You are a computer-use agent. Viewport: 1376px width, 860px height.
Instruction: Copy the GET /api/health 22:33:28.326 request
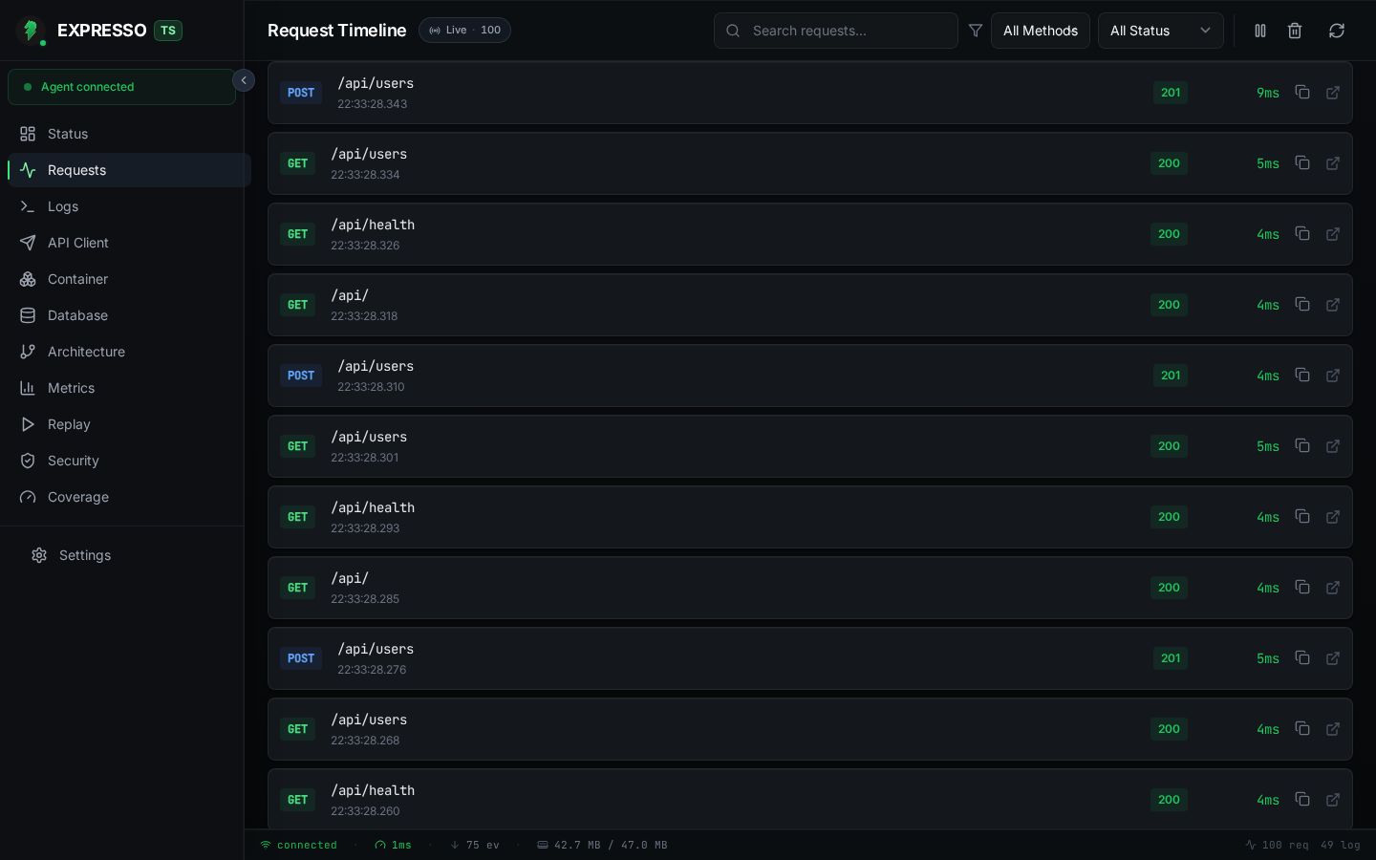(x=1302, y=234)
